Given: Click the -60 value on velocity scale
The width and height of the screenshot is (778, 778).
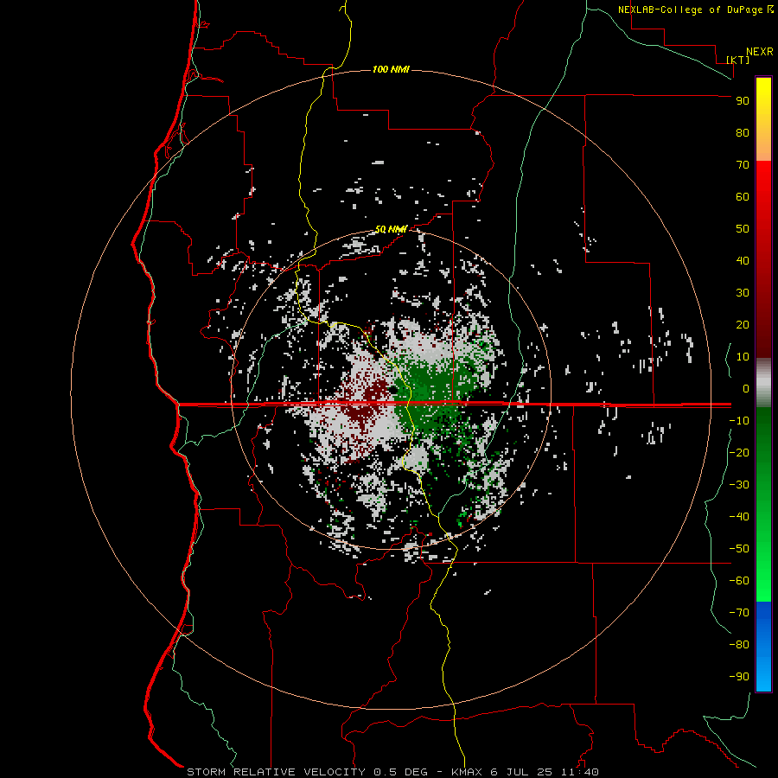Looking at the screenshot, I should click(739, 581).
